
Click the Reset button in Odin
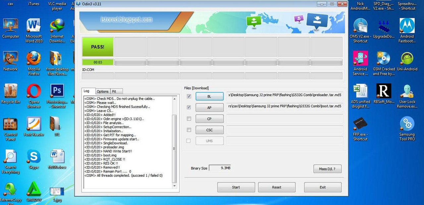click(277, 187)
